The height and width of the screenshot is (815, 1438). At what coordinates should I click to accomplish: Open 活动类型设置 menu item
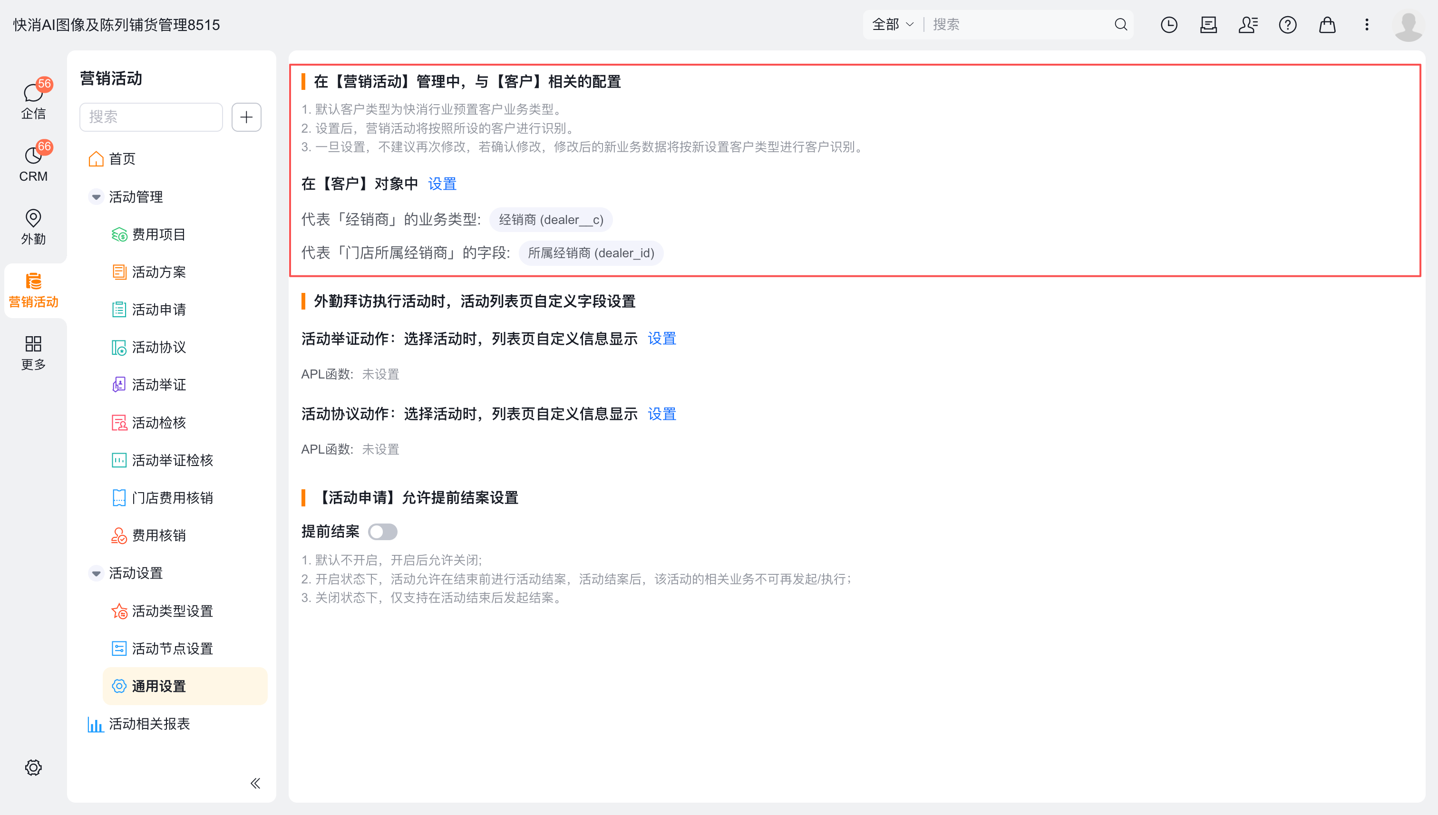pyautogui.click(x=162, y=611)
